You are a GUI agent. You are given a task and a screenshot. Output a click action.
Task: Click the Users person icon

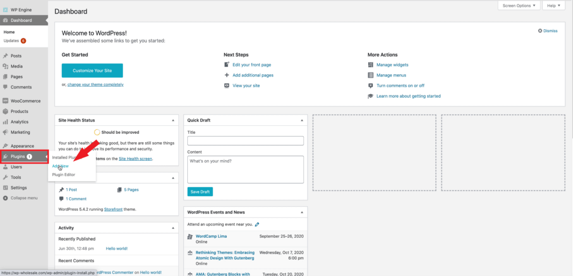point(5,167)
